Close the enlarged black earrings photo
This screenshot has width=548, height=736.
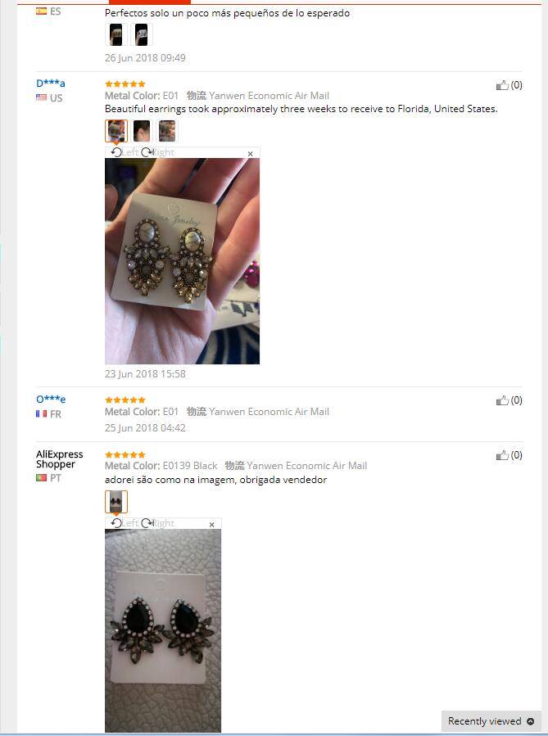click(x=212, y=524)
